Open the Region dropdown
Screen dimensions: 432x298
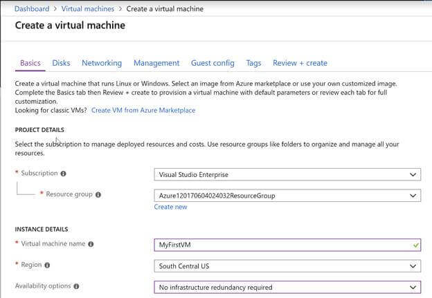[287, 266]
